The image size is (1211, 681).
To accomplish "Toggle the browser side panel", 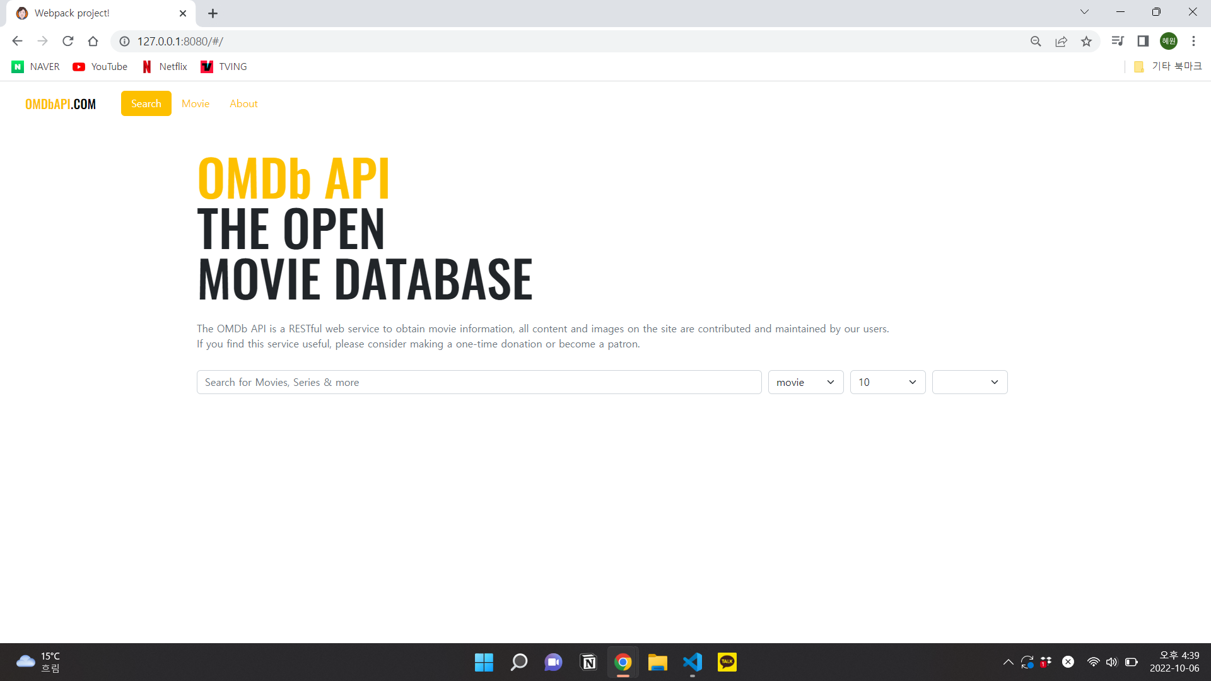I will point(1143,41).
